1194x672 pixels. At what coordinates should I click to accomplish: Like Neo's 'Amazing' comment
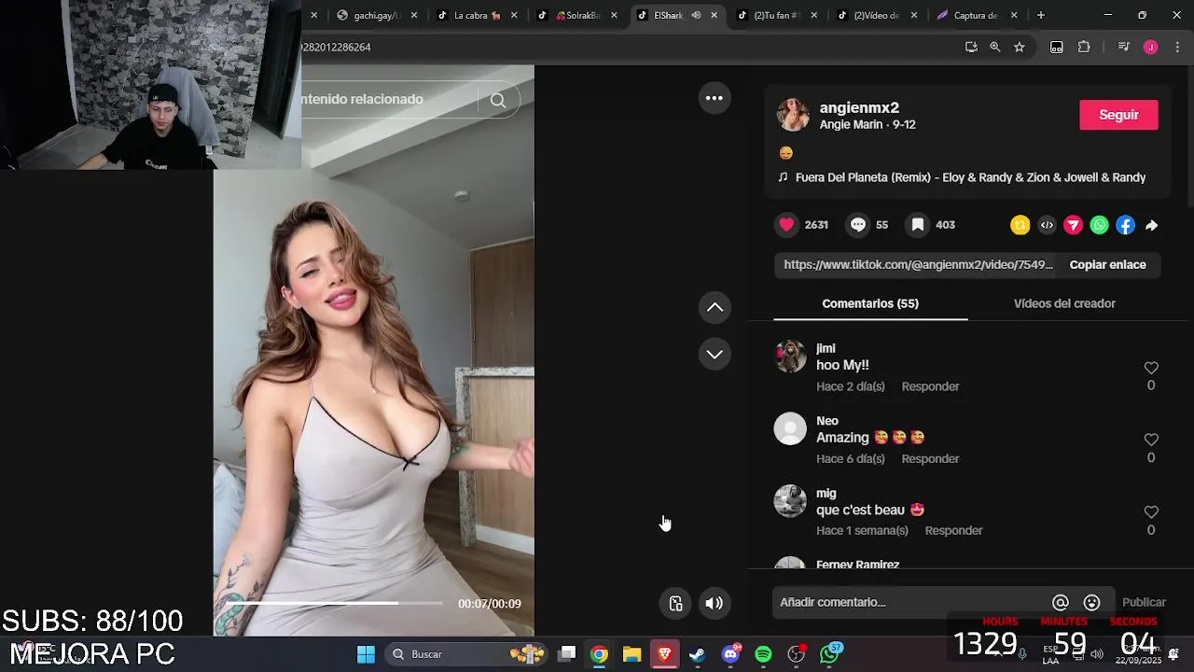click(1151, 440)
